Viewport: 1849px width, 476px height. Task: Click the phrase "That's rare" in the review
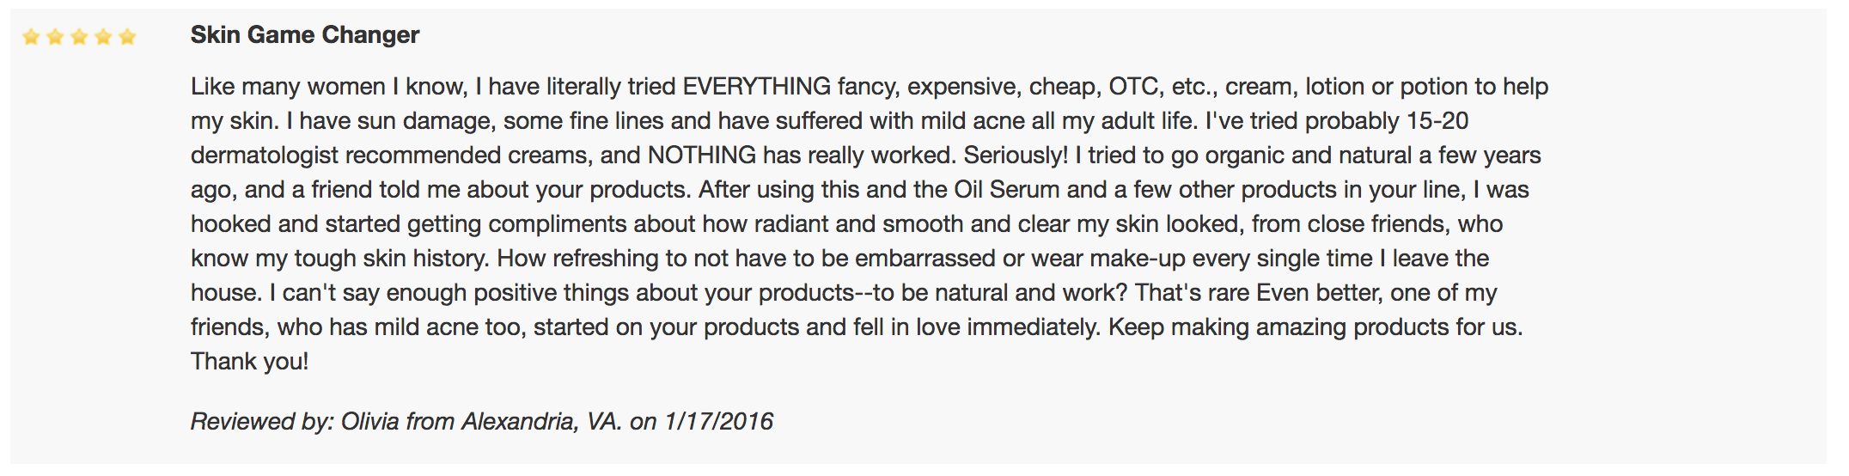(1192, 293)
